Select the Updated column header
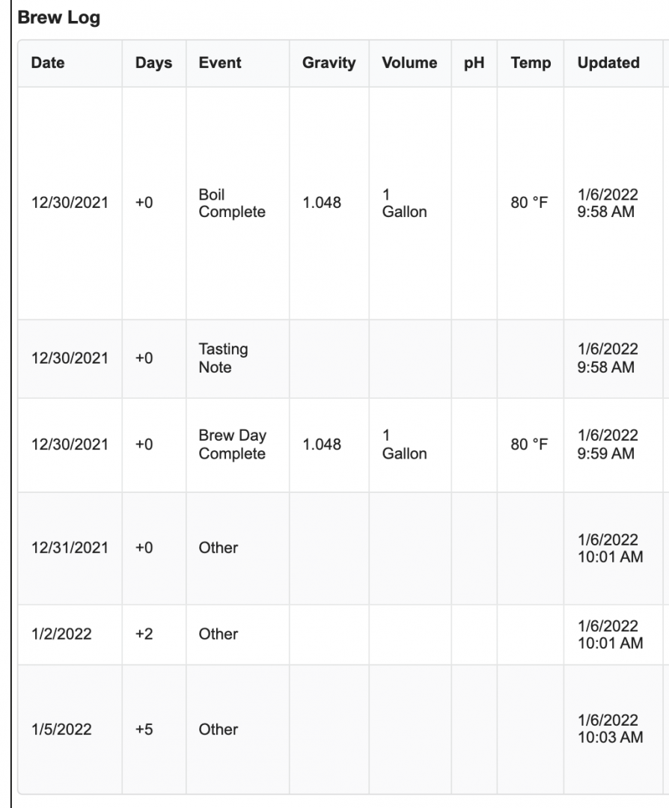 (608, 64)
